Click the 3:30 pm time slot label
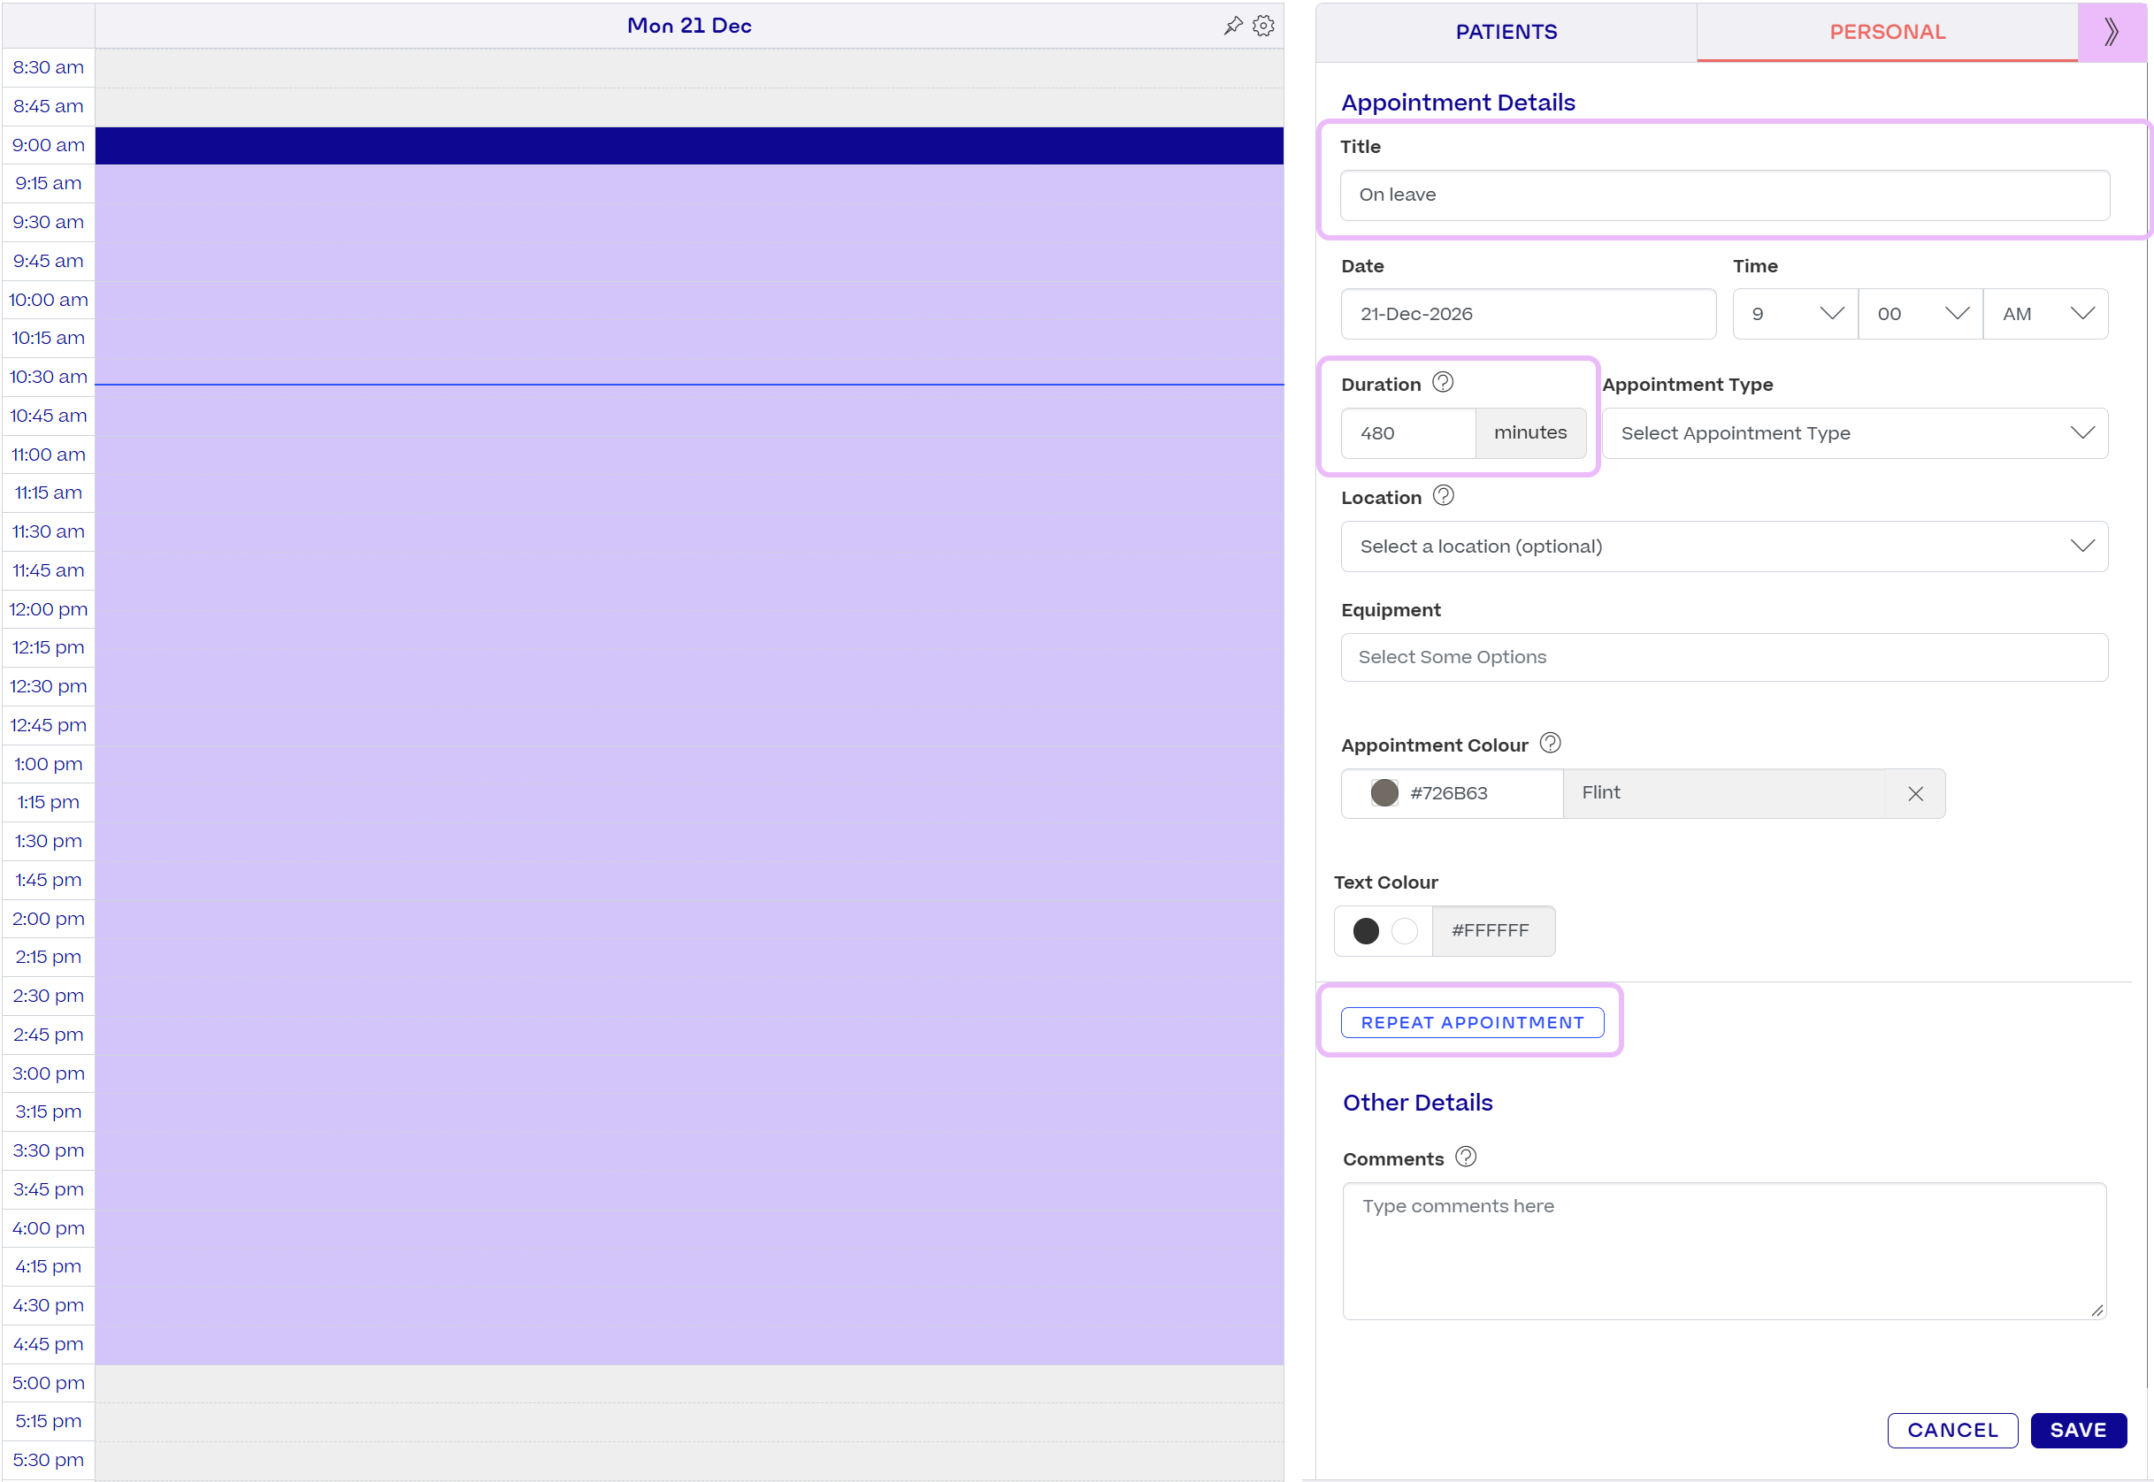 tap(49, 1150)
